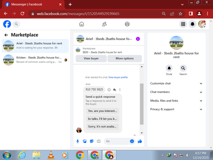The image size is (213, 160).
Task: Open the browser share page icon
Action: tap(172, 14)
